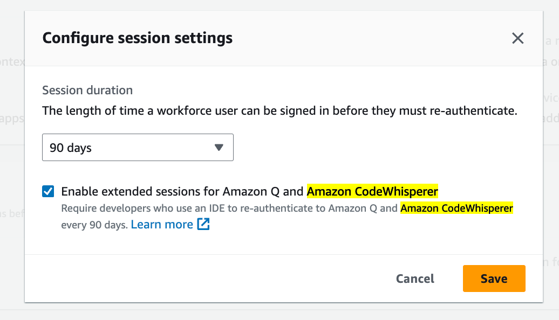
Task: Click the Enable extended sessions label text
Action: click(x=249, y=191)
